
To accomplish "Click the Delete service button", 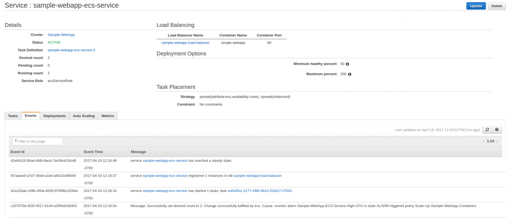I will point(497,6).
